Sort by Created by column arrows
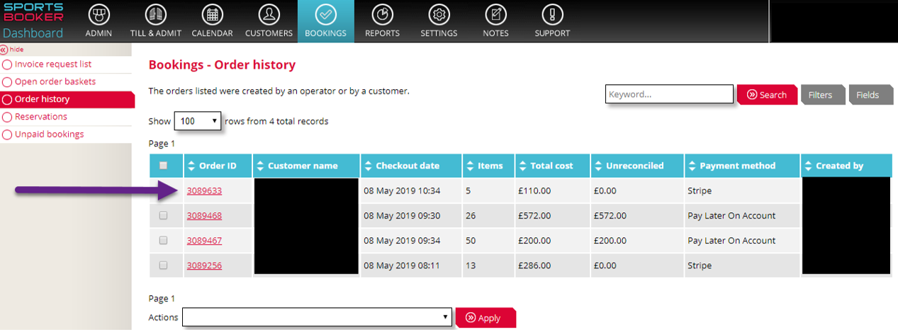Viewport: 898px width, 332px height. point(808,166)
